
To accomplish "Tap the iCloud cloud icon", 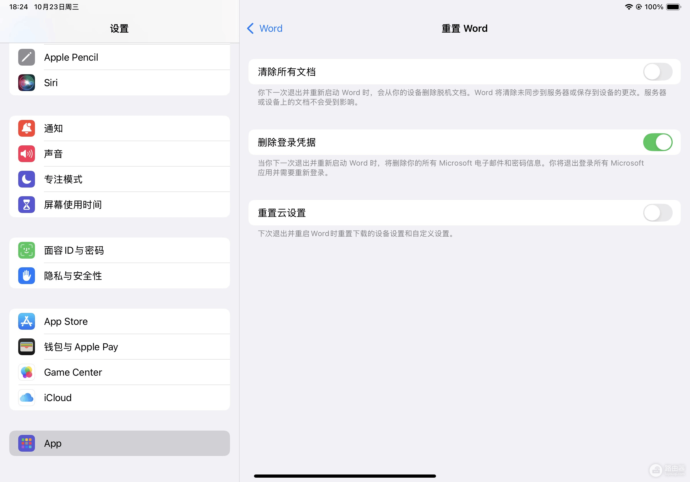I will point(27,398).
